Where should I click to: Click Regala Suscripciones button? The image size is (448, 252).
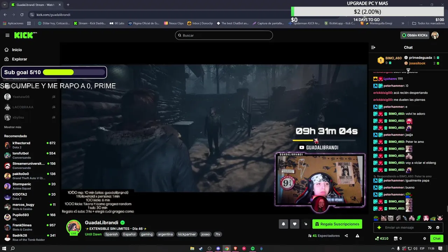point(337,224)
